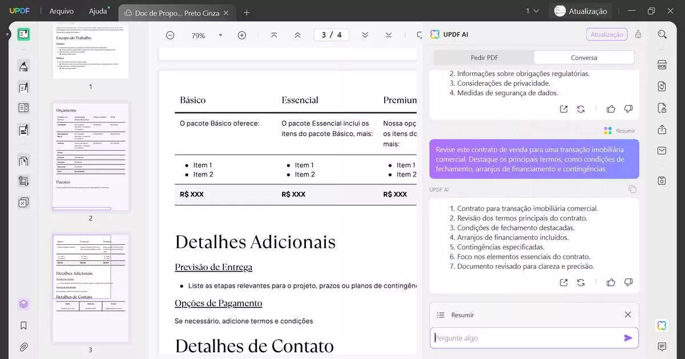Toggle the thumbnails reader panel icon

pyautogui.click(x=23, y=34)
